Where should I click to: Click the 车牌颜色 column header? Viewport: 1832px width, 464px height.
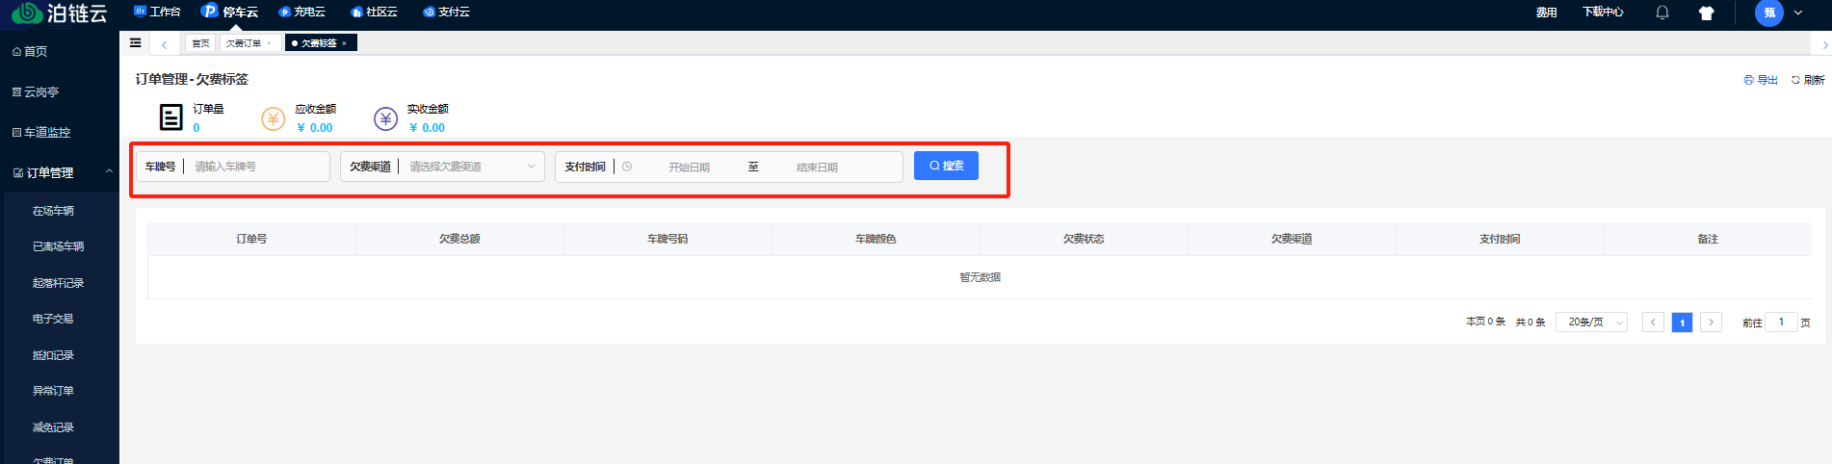point(876,239)
